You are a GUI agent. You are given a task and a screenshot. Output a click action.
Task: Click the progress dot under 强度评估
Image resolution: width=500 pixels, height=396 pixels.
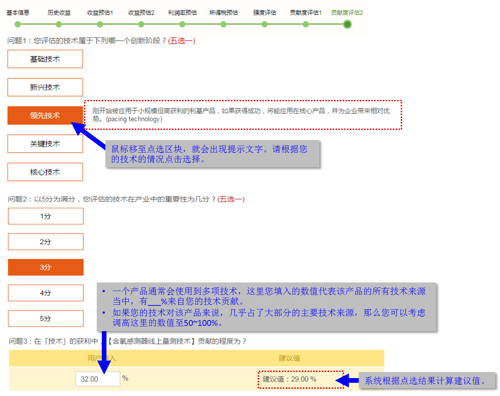pos(265,24)
